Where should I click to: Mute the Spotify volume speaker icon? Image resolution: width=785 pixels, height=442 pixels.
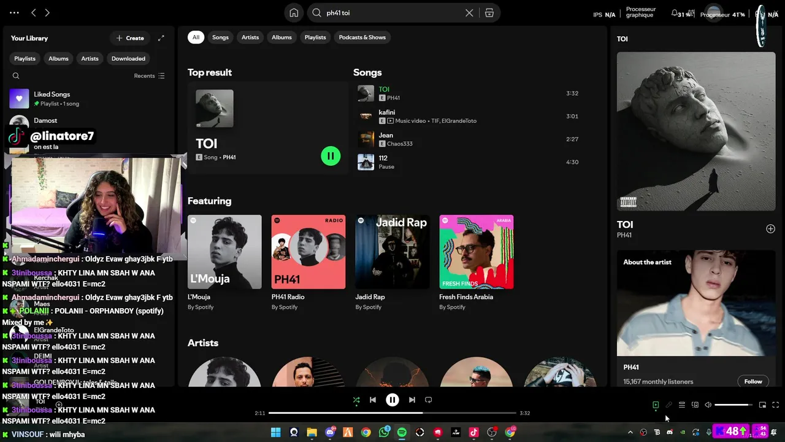(x=708, y=405)
